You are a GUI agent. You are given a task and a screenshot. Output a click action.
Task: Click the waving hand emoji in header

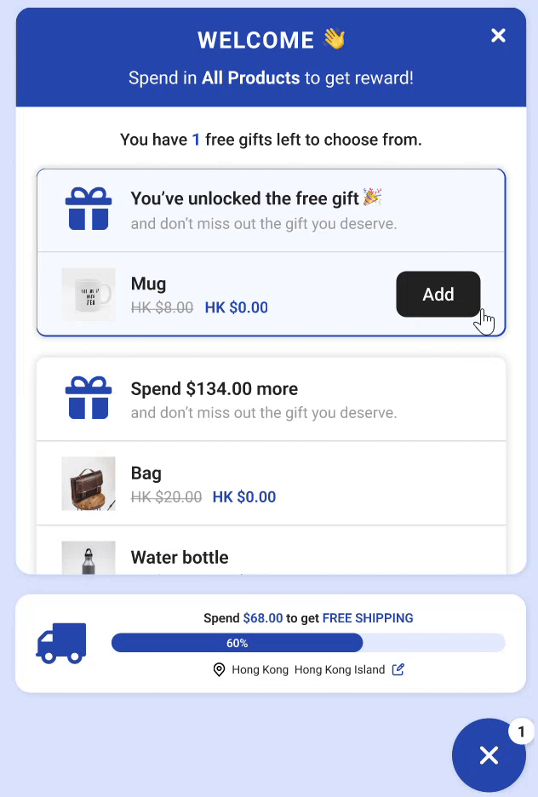(x=335, y=39)
